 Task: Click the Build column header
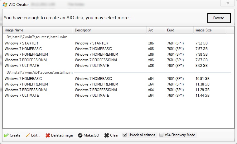click(179, 30)
